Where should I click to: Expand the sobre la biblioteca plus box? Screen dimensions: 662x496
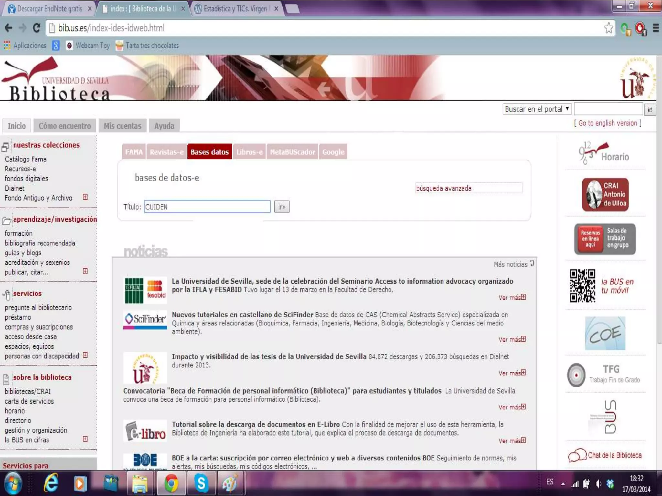(x=85, y=439)
